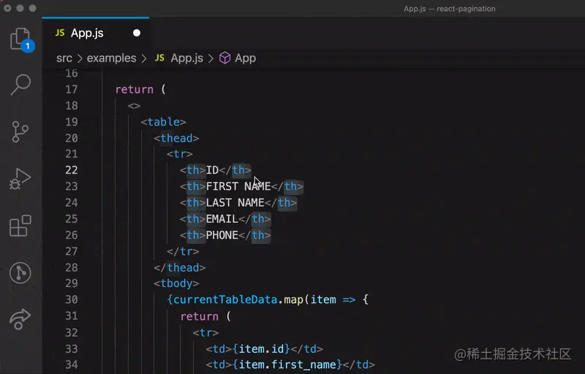Expand the examples breadcrumb folder
The width and height of the screenshot is (585, 374).
pyautogui.click(x=111, y=58)
